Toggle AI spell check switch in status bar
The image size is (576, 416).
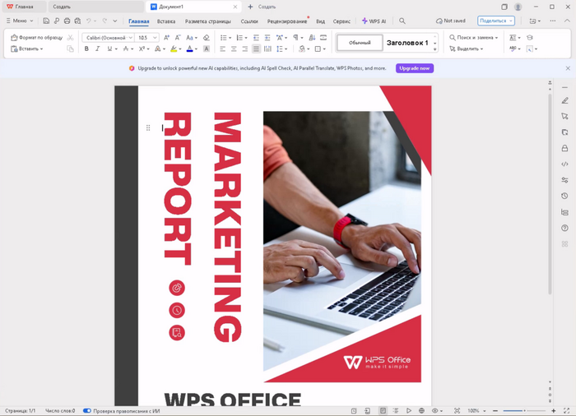coord(87,410)
